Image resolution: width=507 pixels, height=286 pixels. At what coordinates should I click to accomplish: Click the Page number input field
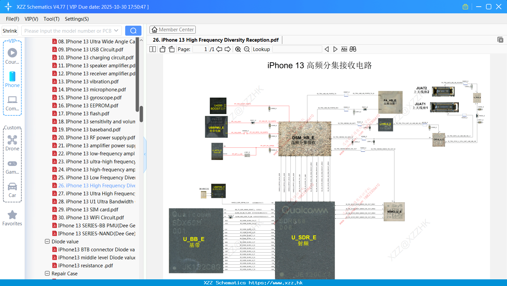(200, 49)
